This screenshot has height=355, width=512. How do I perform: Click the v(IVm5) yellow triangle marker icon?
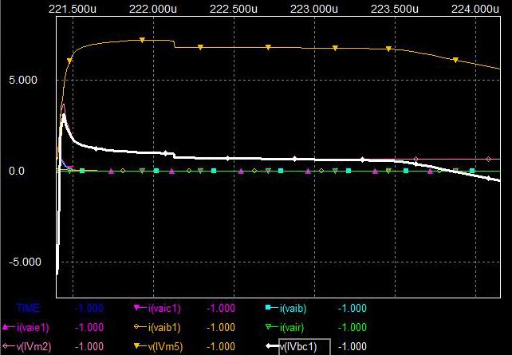(137, 345)
